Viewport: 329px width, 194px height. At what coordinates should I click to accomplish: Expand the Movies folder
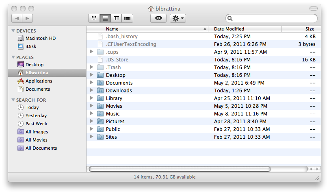click(x=91, y=105)
